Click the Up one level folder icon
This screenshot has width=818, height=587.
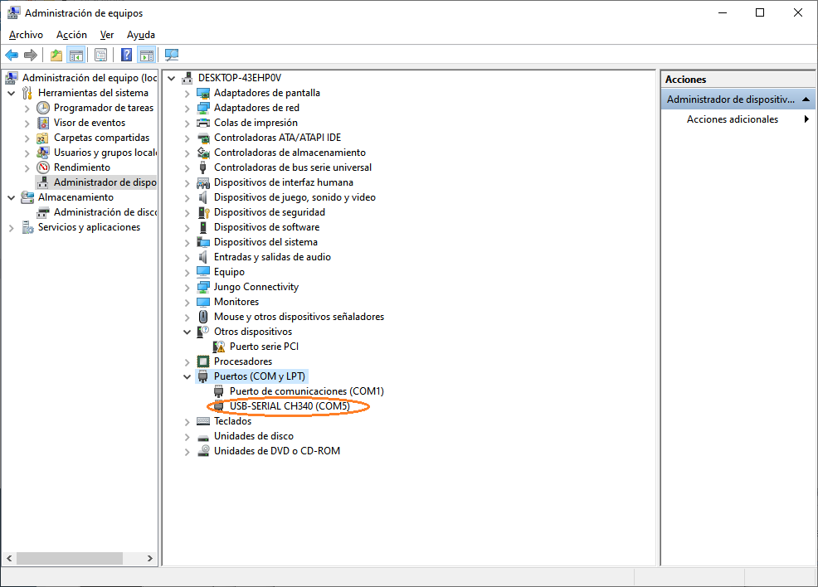tap(56, 55)
